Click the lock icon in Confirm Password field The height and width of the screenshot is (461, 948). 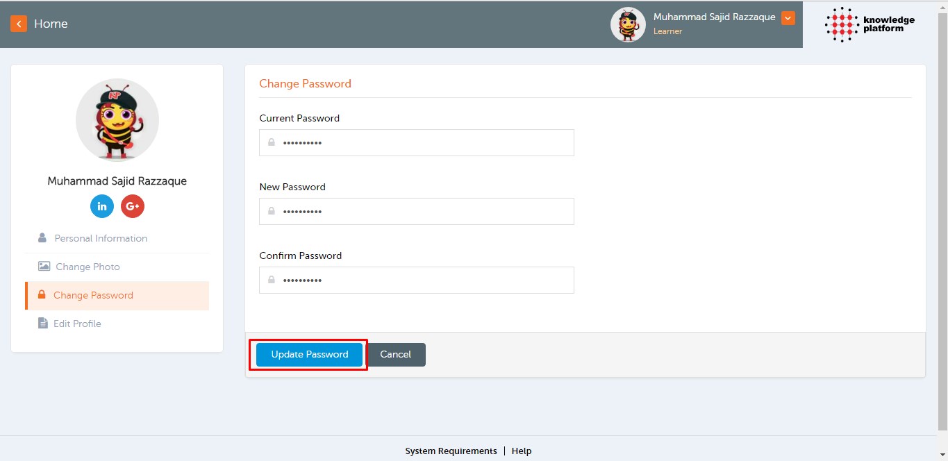[x=272, y=280]
